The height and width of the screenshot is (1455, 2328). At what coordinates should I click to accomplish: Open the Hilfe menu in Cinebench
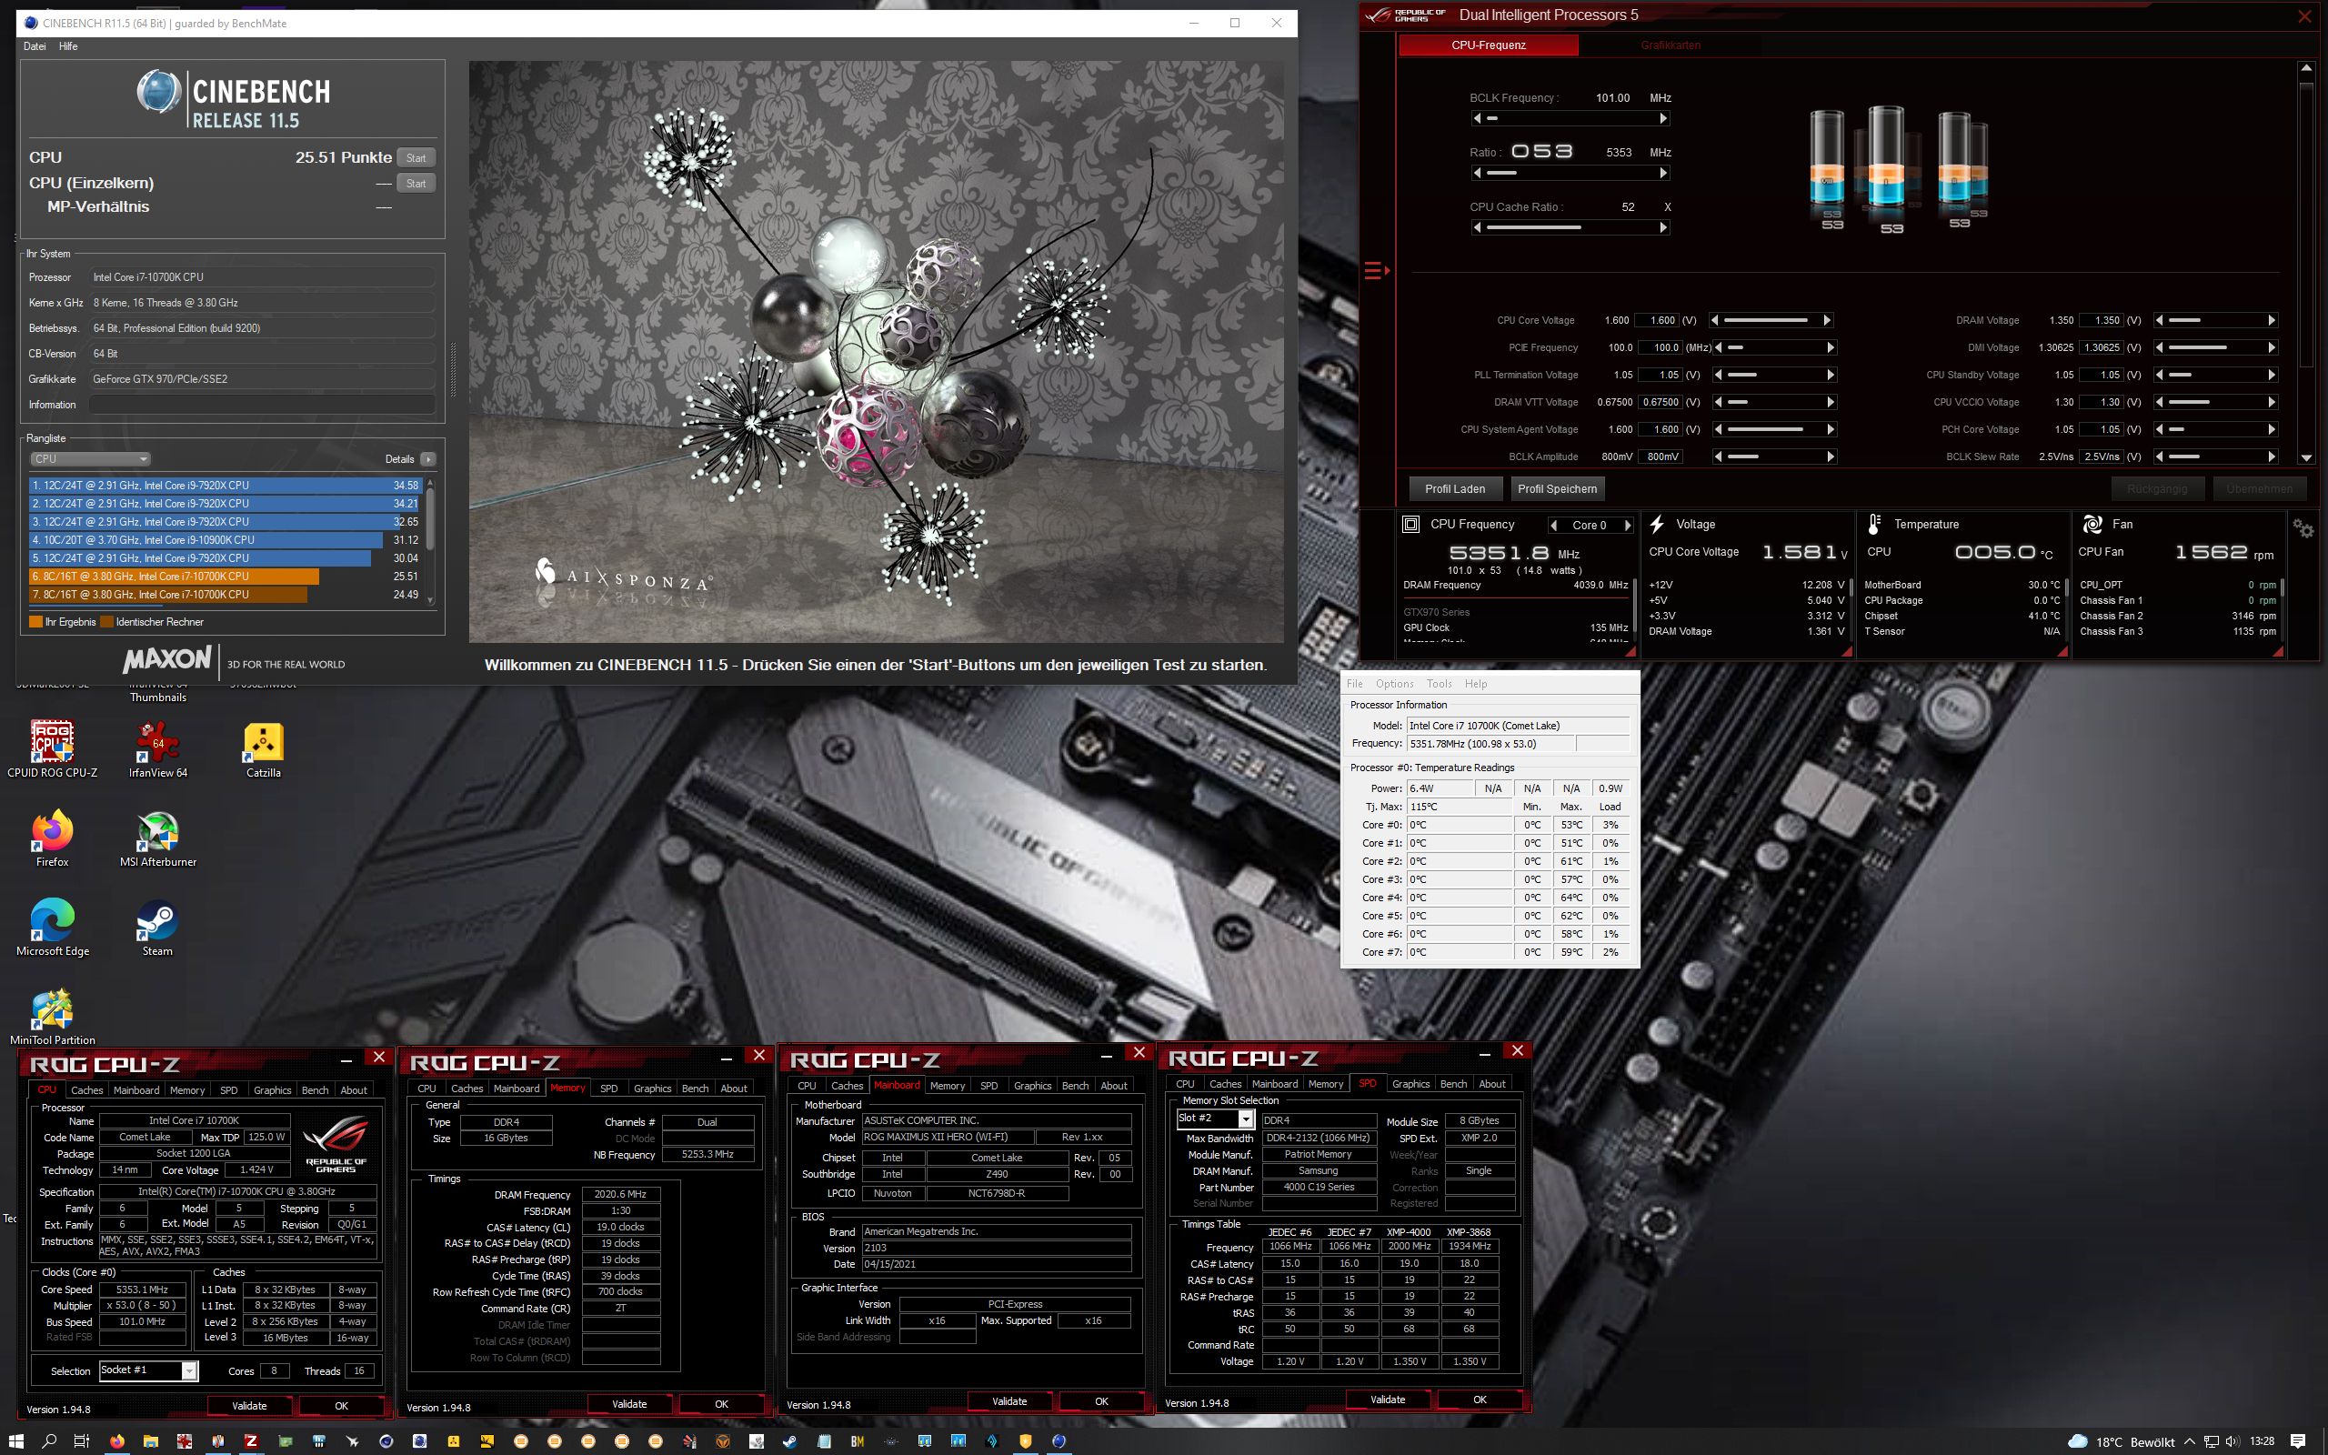point(68,46)
